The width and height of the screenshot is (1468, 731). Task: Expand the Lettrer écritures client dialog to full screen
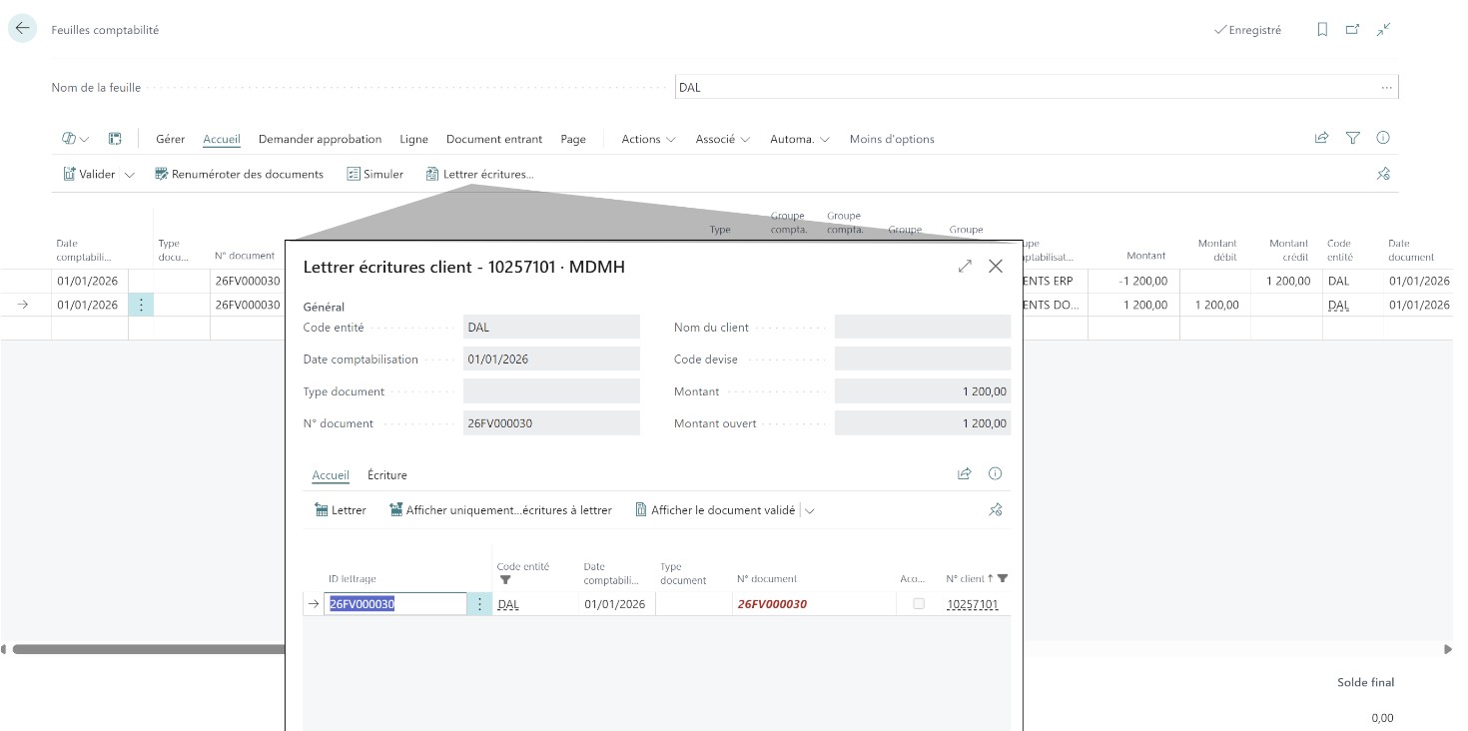pyautogui.click(x=965, y=267)
